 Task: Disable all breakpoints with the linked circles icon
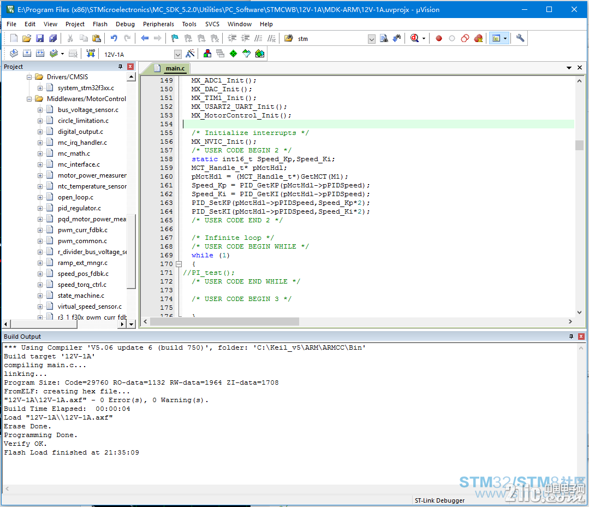[x=465, y=38]
